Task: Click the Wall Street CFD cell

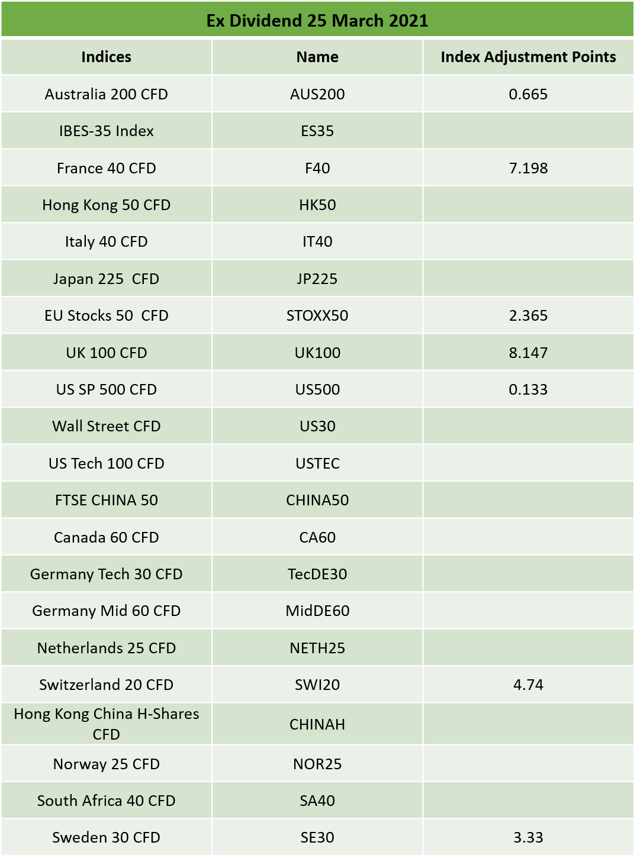Action: pyautogui.click(x=107, y=426)
